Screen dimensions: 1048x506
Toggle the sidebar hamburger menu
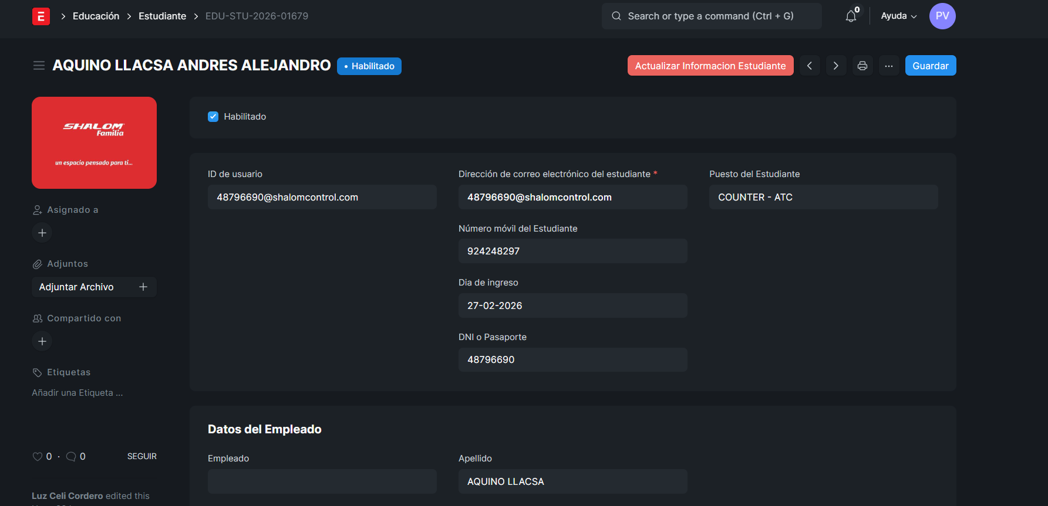point(39,66)
